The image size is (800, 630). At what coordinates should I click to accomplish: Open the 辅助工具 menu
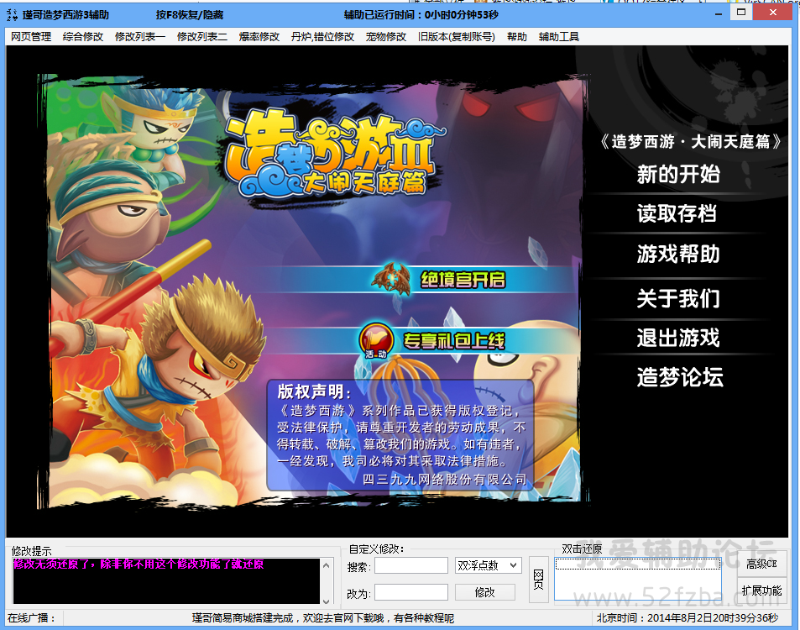click(559, 37)
